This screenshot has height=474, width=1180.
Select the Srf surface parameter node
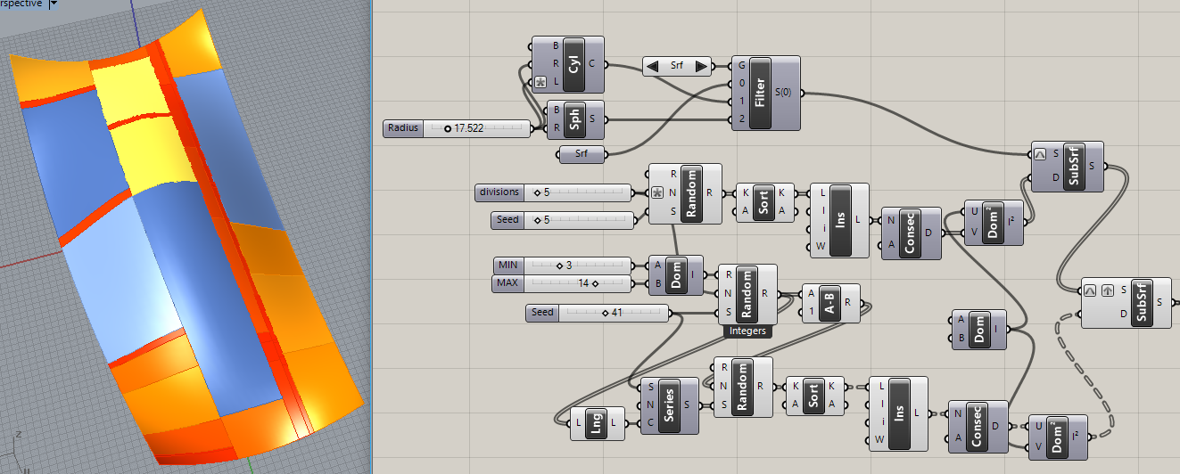(x=583, y=156)
